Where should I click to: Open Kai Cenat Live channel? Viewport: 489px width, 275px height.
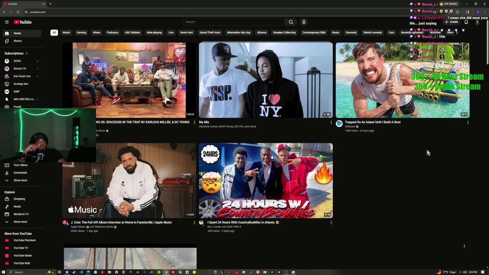tap(22, 76)
